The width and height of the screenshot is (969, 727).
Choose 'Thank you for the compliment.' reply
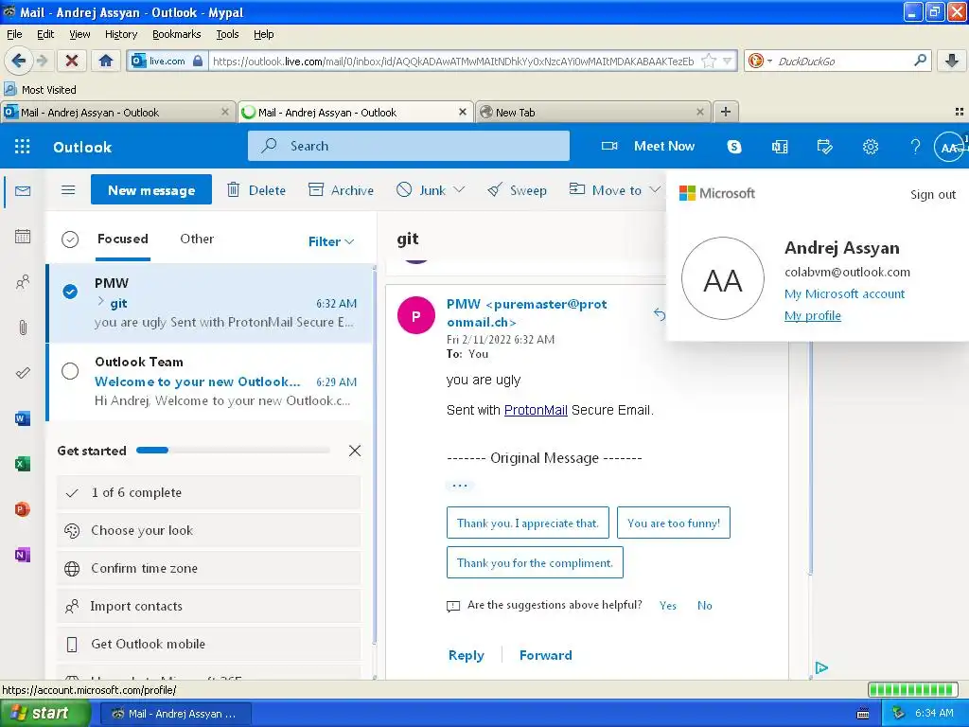pyautogui.click(x=535, y=562)
